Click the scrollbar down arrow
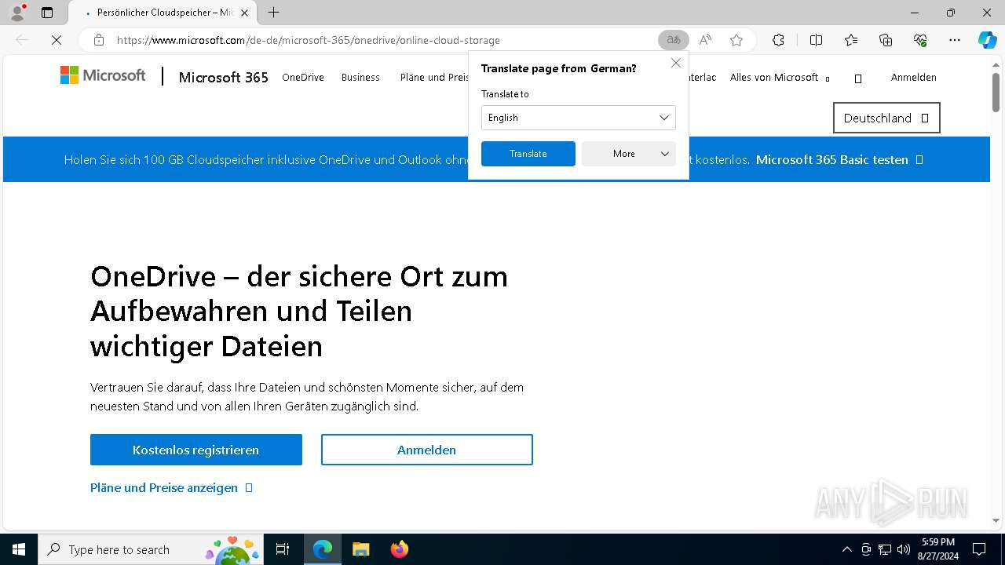 pos(996,520)
